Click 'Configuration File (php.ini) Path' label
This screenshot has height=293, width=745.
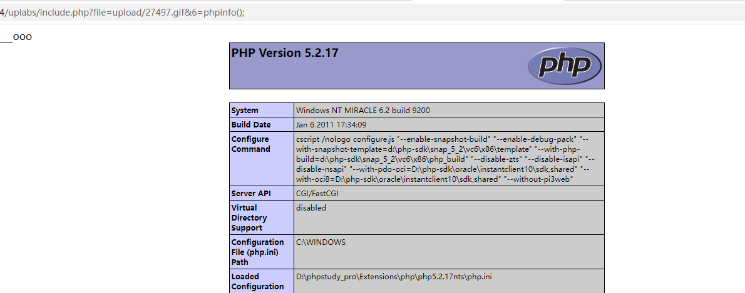[x=262, y=252]
